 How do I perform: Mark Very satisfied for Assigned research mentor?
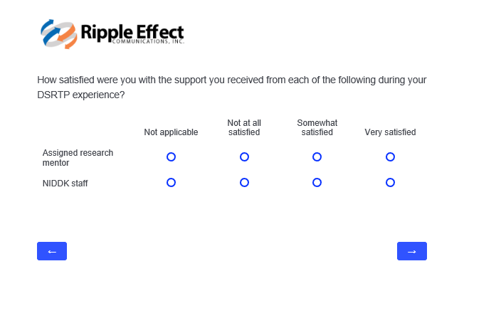(390, 156)
